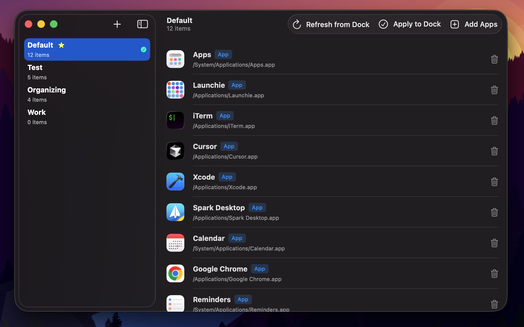
Task: Click the Reminders app icon
Action: [175, 303]
